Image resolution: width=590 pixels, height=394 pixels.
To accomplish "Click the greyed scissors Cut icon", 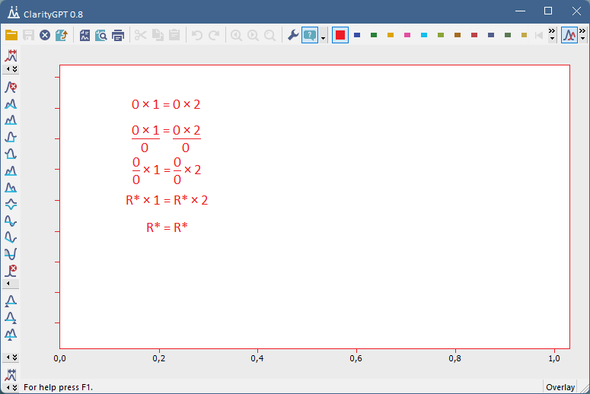I will coord(140,35).
